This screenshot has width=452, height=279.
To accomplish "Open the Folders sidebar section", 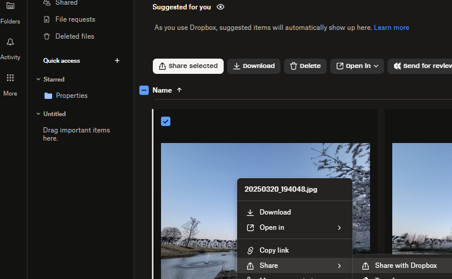I will [10, 13].
